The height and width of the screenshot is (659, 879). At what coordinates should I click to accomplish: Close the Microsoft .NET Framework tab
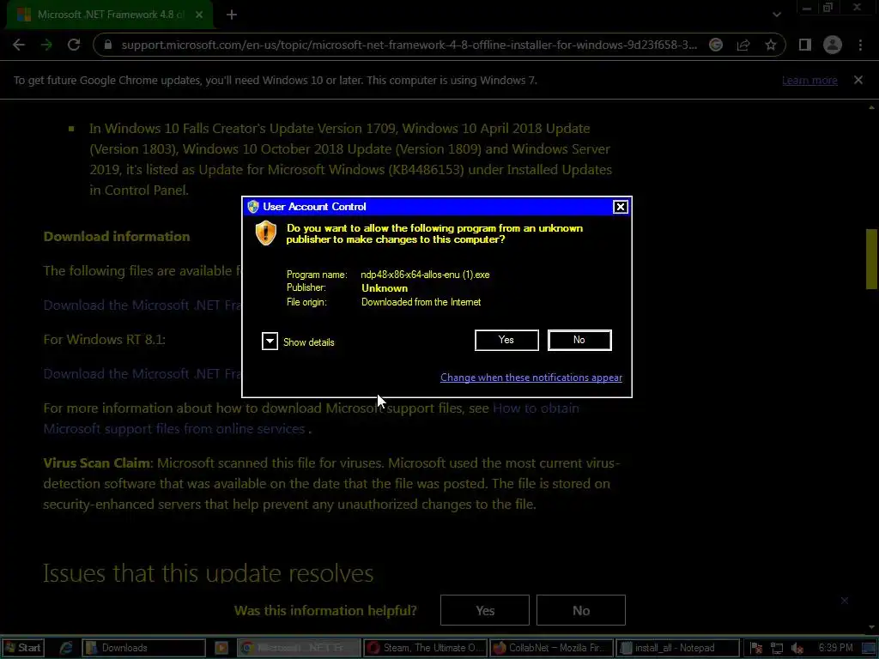click(x=199, y=15)
